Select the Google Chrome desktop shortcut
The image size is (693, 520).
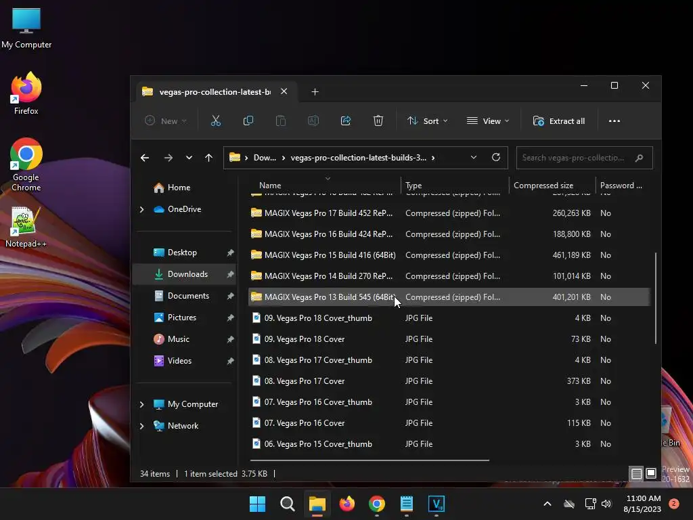(26, 165)
